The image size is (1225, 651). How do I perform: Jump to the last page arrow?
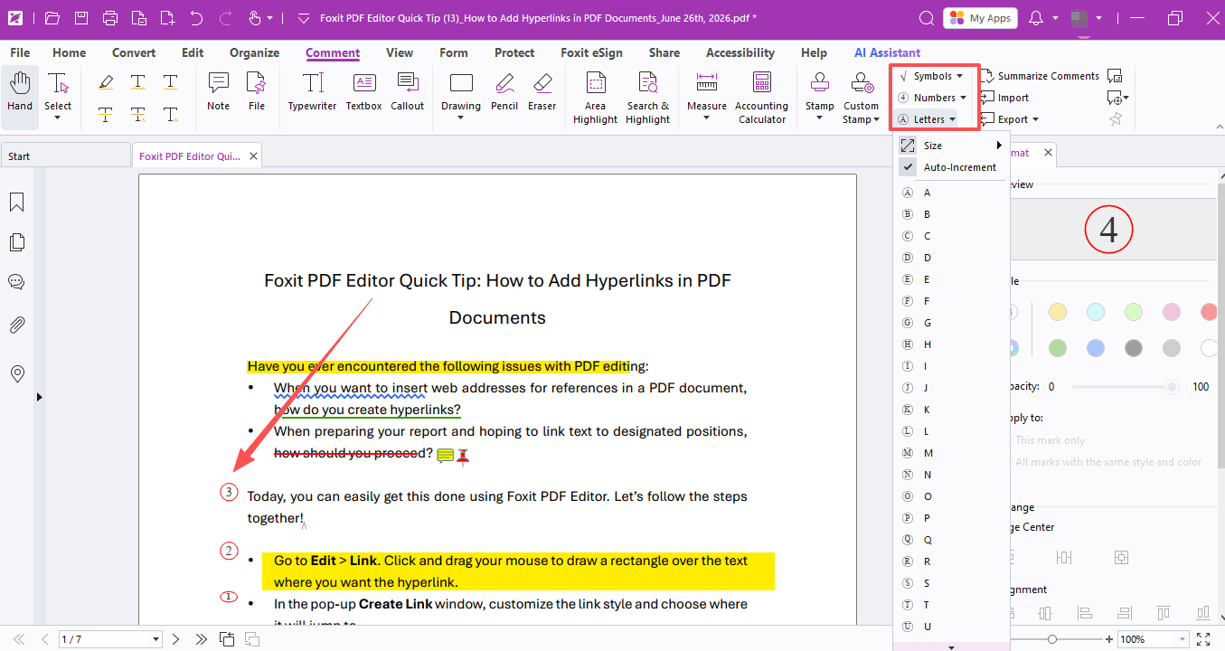201,639
